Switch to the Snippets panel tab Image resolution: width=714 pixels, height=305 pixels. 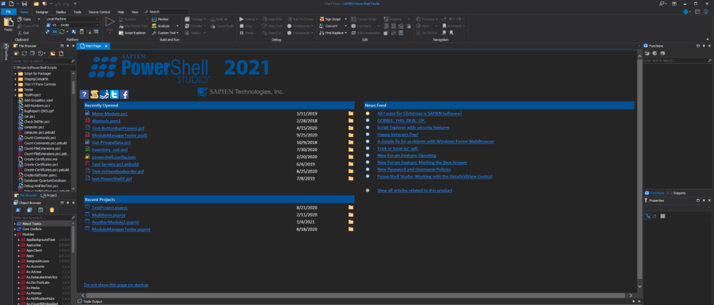[679, 193]
